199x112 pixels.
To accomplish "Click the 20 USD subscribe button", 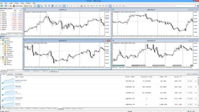I will pos(190,81).
